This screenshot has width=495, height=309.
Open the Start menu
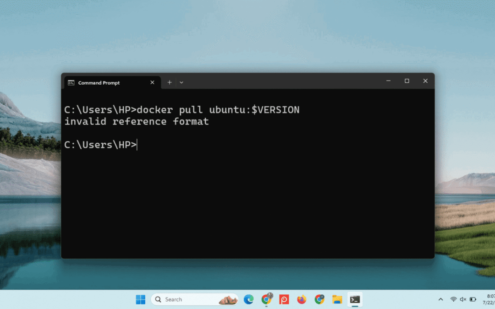coord(141,299)
